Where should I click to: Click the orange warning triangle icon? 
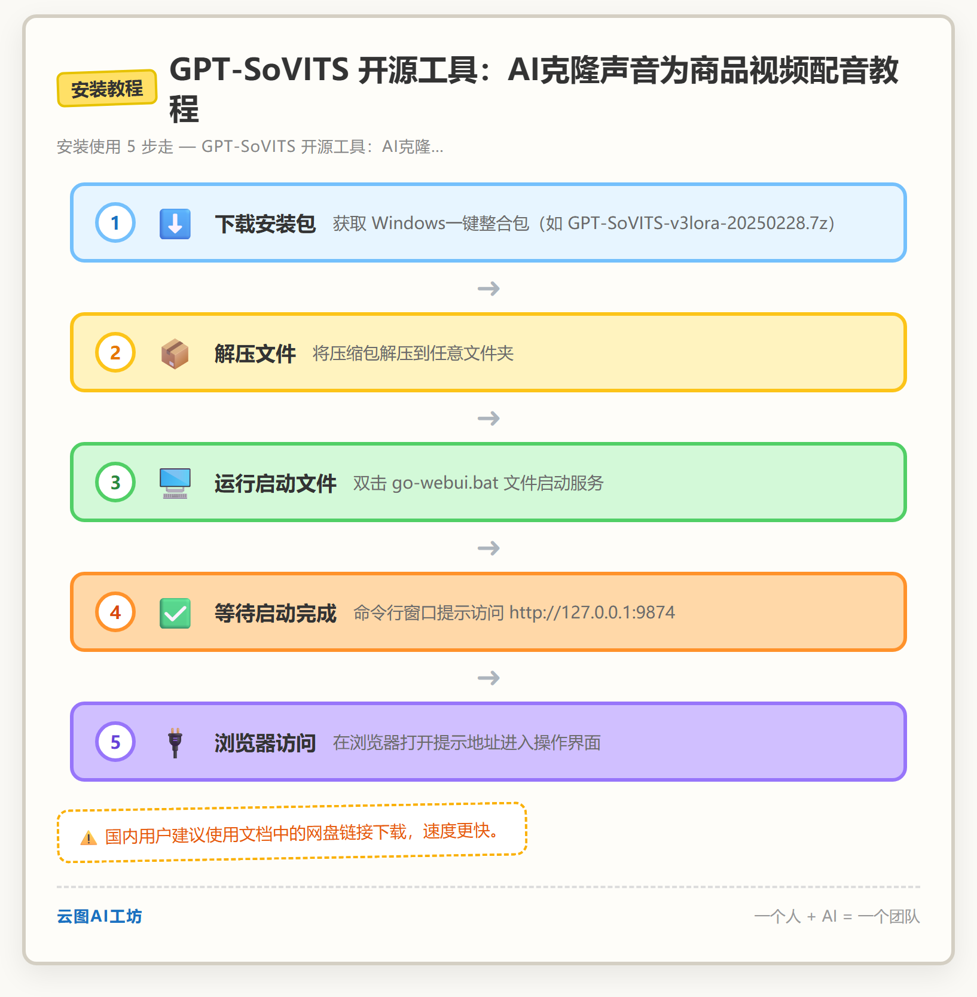tap(88, 838)
